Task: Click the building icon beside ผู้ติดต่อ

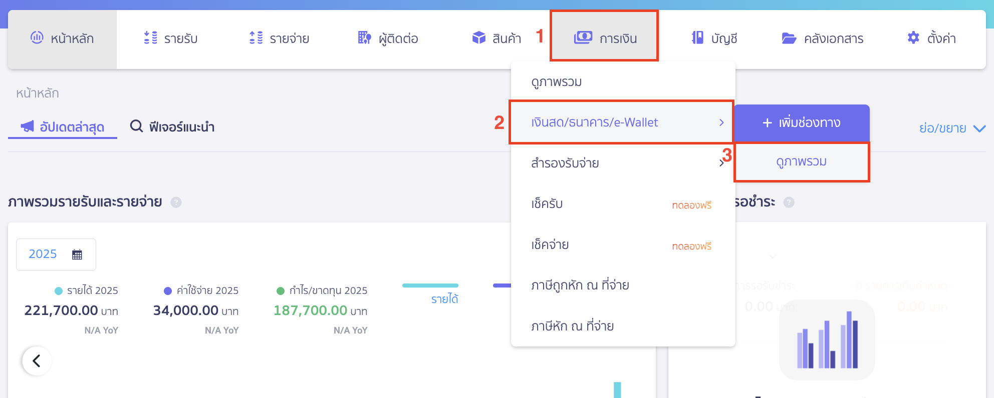Action: [x=365, y=37]
